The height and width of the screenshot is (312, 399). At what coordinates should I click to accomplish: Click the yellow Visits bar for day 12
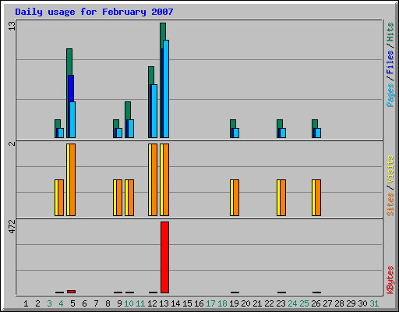point(150,179)
